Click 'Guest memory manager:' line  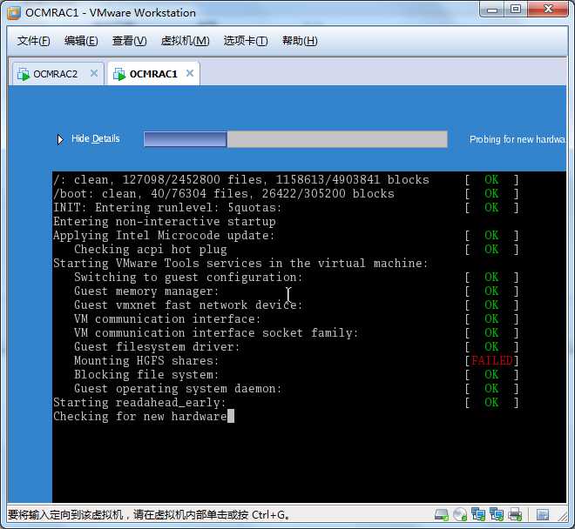(x=146, y=291)
